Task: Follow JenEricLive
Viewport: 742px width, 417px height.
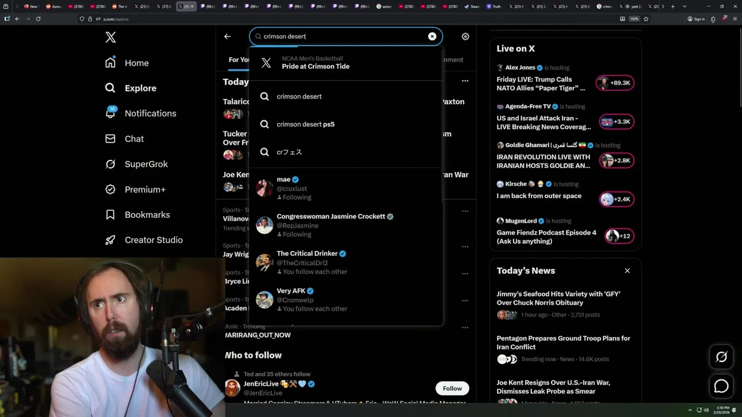Action: 452,389
